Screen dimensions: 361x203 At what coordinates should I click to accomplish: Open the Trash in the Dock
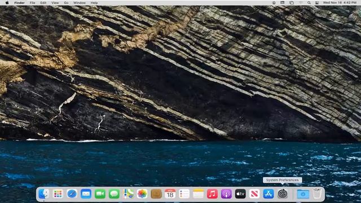(x=317, y=194)
